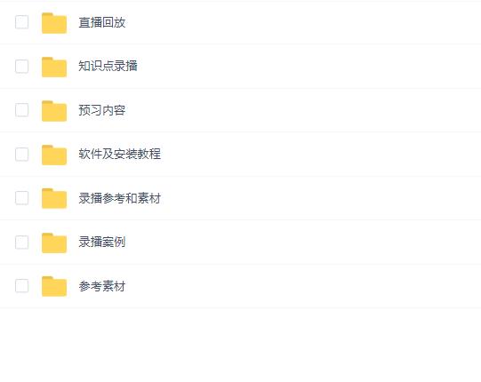Open the 知识点录播 folder icon
Image resolution: width=481 pixels, height=382 pixels.
(x=54, y=67)
